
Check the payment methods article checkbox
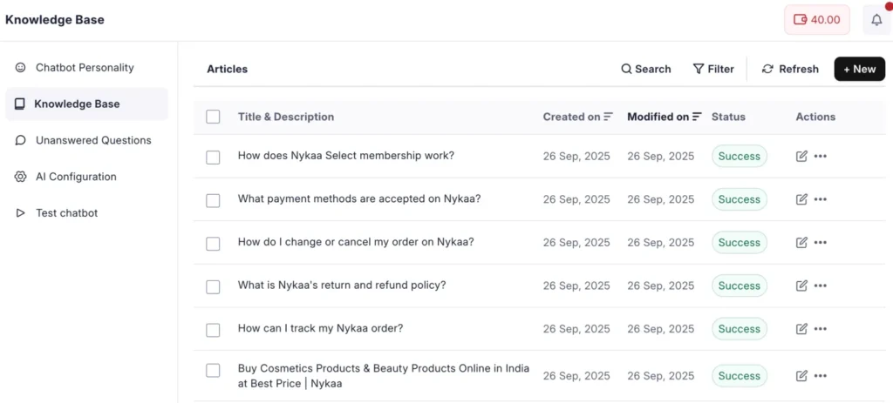[x=213, y=200]
